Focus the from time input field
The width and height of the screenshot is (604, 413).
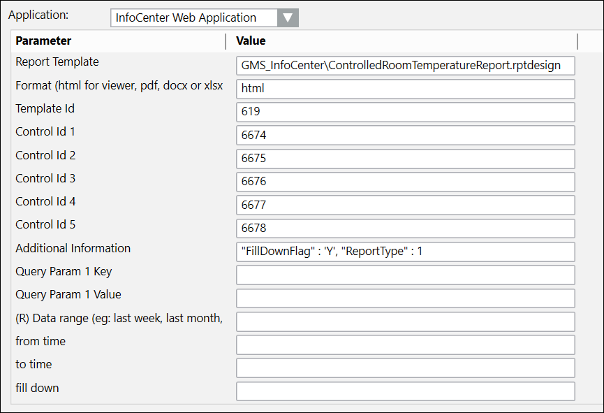pos(405,345)
